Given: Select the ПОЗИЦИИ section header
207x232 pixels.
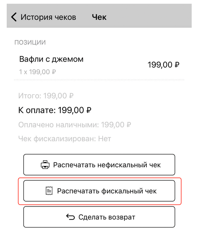Looking at the screenshot, I should click(30, 43).
